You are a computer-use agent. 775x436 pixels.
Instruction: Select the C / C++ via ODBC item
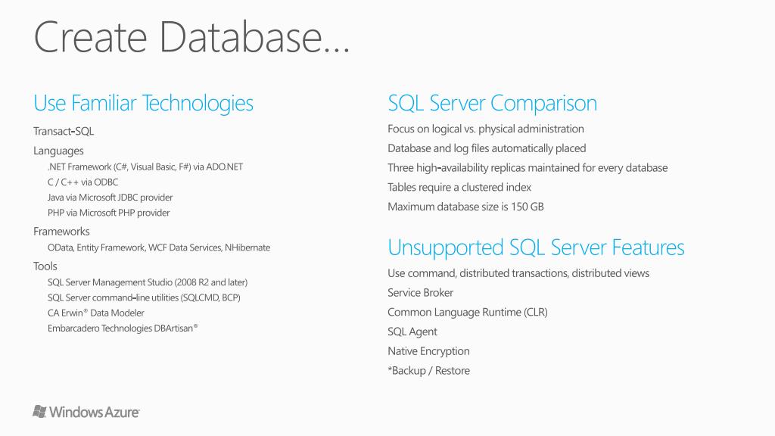click(x=83, y=182)
